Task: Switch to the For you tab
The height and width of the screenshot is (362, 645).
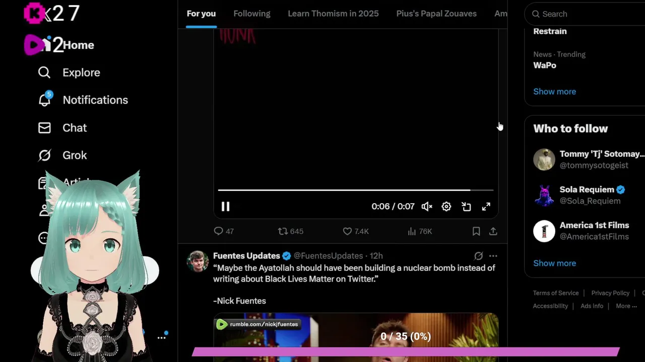Action: 201,14
